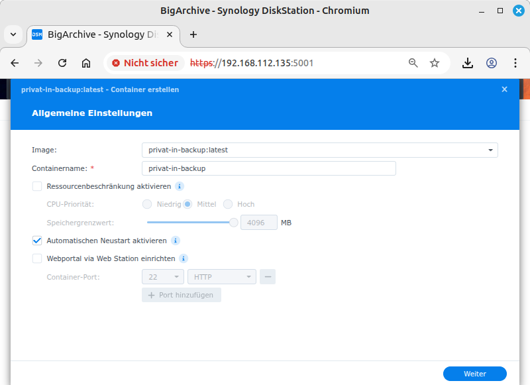The height and width of the screenshot is (385, 530).
Task: Bookmark this page with the star icon
Action: tap(435, 63)
